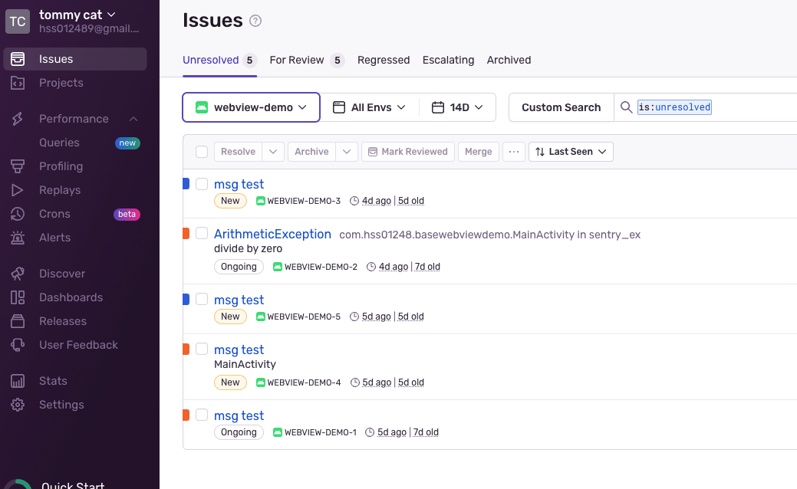The image size is (797, 489).
Task: Click the Issues help question-mark icon
Action: point(255,21)
